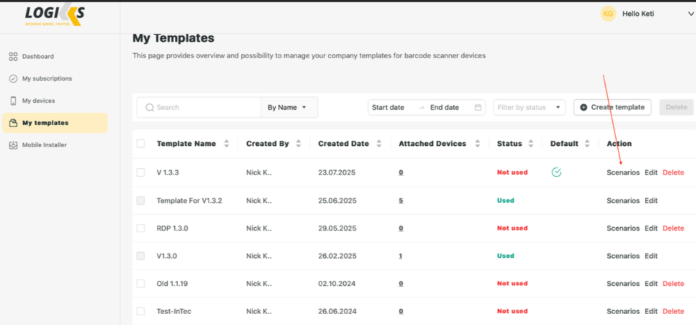Expand the Filter by status dropdown

pos(529,107)
